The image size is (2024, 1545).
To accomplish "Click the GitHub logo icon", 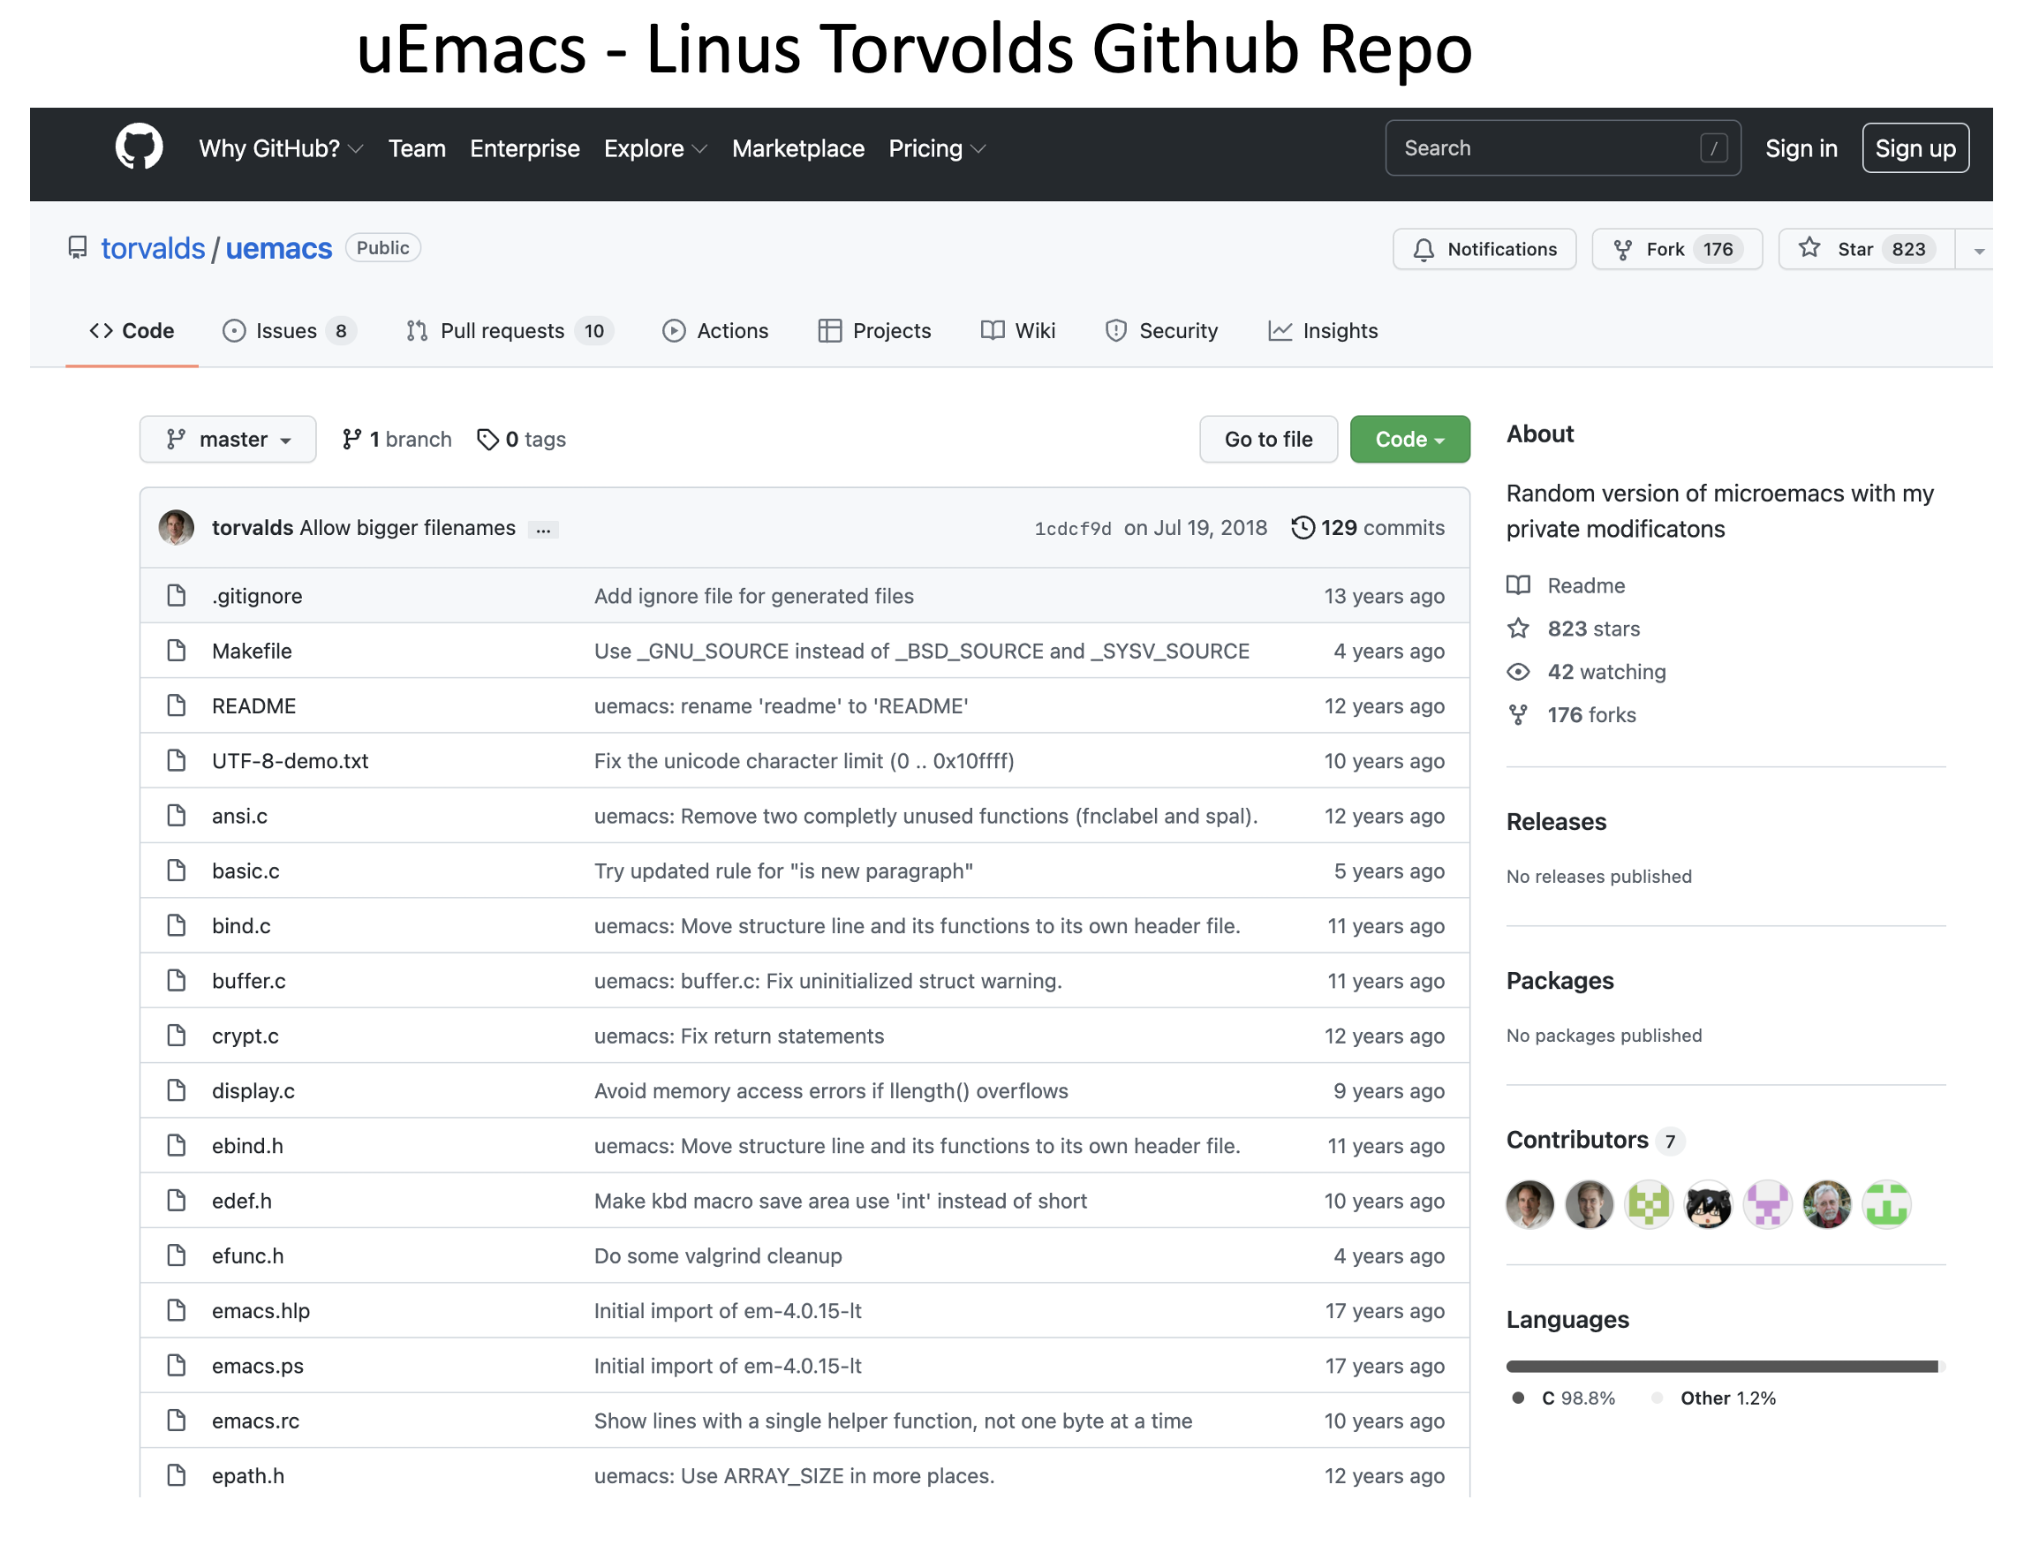I will tap(136, 147).
